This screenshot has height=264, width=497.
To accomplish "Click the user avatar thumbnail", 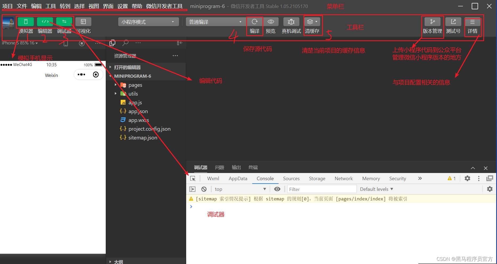I will coord(8,23).
